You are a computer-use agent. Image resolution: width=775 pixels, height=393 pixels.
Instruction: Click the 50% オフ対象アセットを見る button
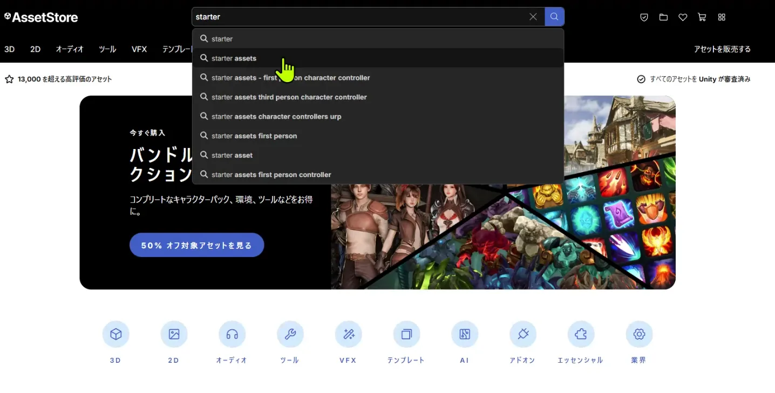(x=196, y=245)
